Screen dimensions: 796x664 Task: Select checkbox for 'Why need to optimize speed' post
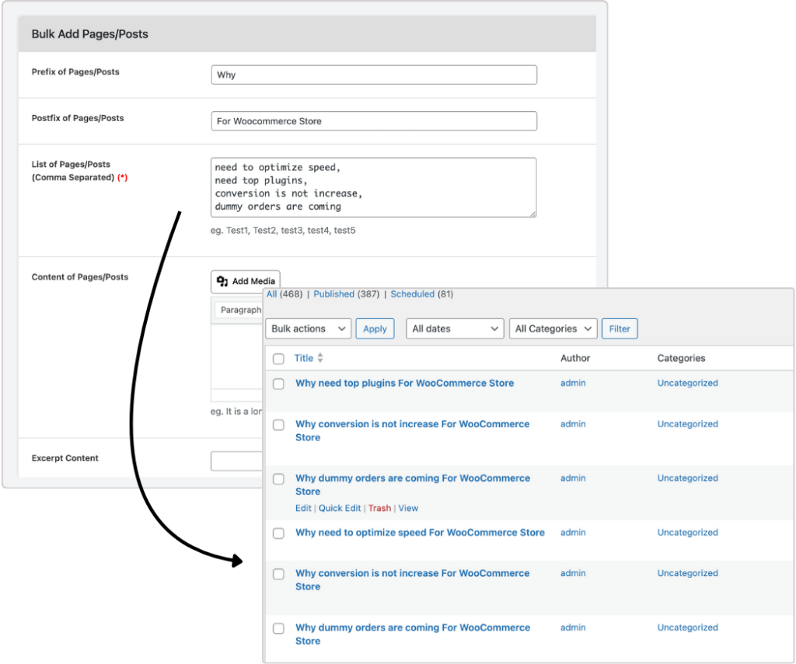coord(278,534)
